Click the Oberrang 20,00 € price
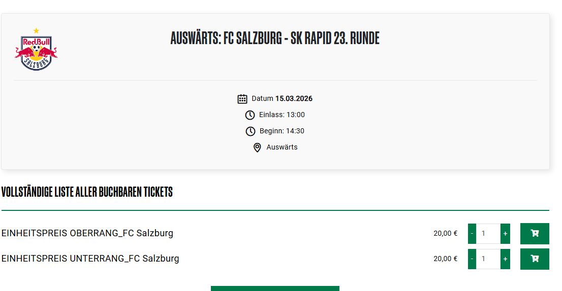Image resolution: width=562 pixels, height=291 pixels. (x=445, y=234)
